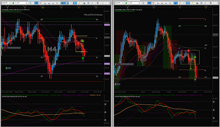Click the chart type icon on the right toolbar
Viewport: 220px width, 127px height.
(x=143, y=3)
